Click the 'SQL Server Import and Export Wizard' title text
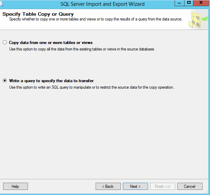This screenshot has height=195, width=210. pyautogui.click(x=102, y=4)
